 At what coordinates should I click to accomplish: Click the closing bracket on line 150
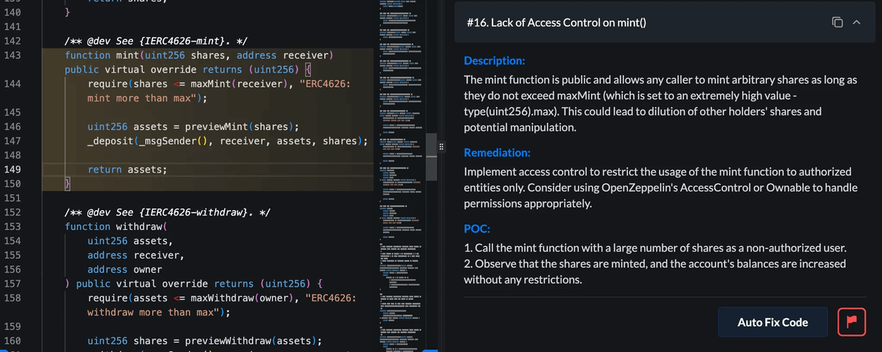[68, 184]
